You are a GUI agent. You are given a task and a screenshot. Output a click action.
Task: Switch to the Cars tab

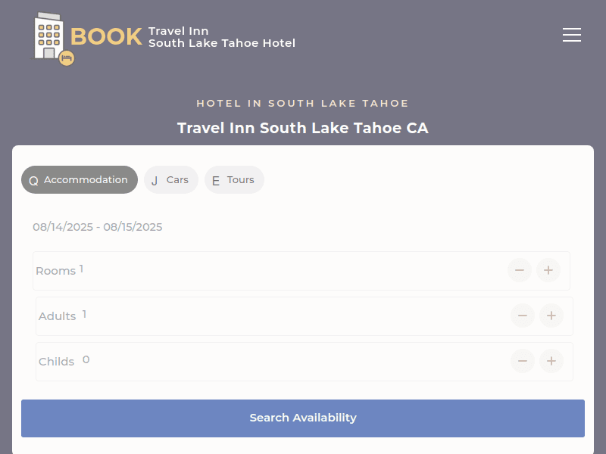coord(170,180)
